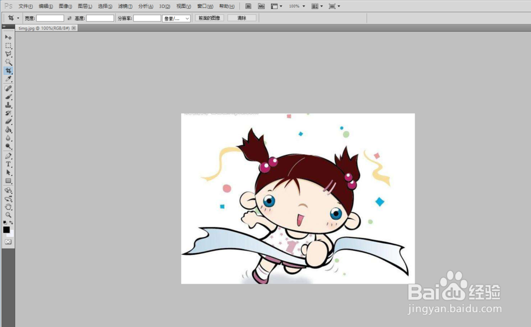Open the 视图(V) menu
The height and width of the screenshot is (327, 531).
(x=184, y=6)
